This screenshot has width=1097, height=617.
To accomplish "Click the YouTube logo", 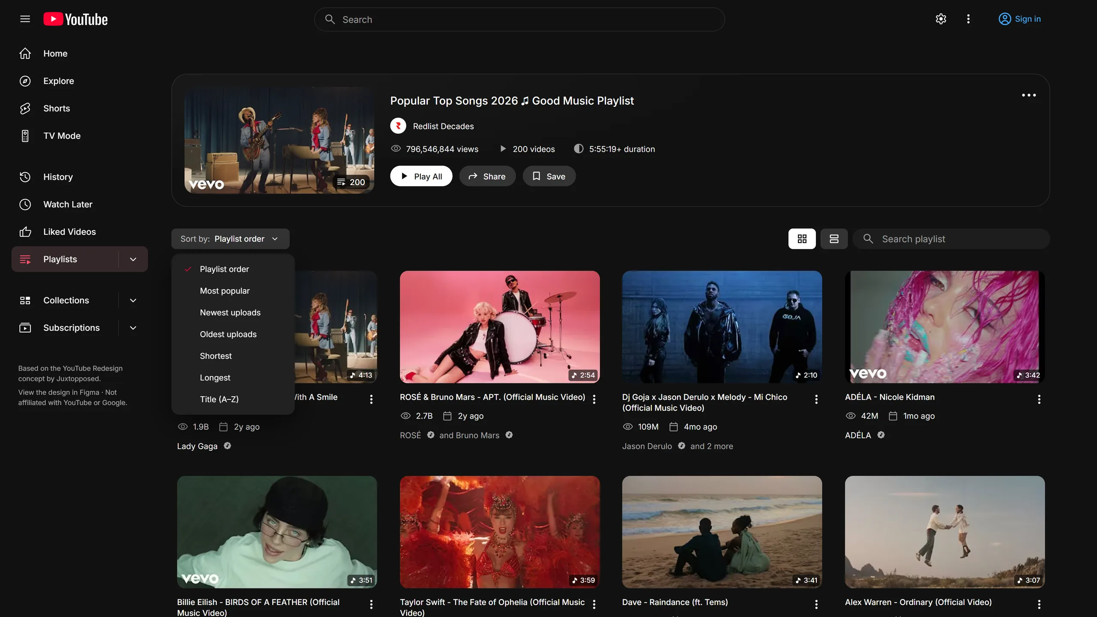I will pos(75,19).
